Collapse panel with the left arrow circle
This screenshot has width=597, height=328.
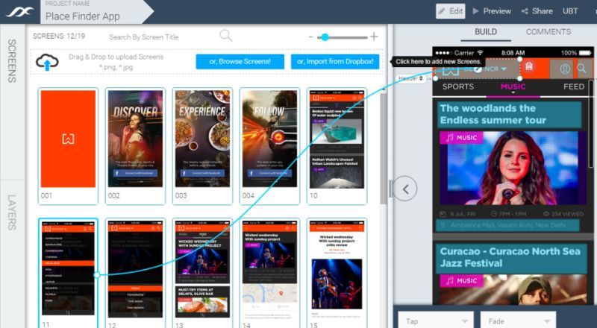click(x=405, y=189)
